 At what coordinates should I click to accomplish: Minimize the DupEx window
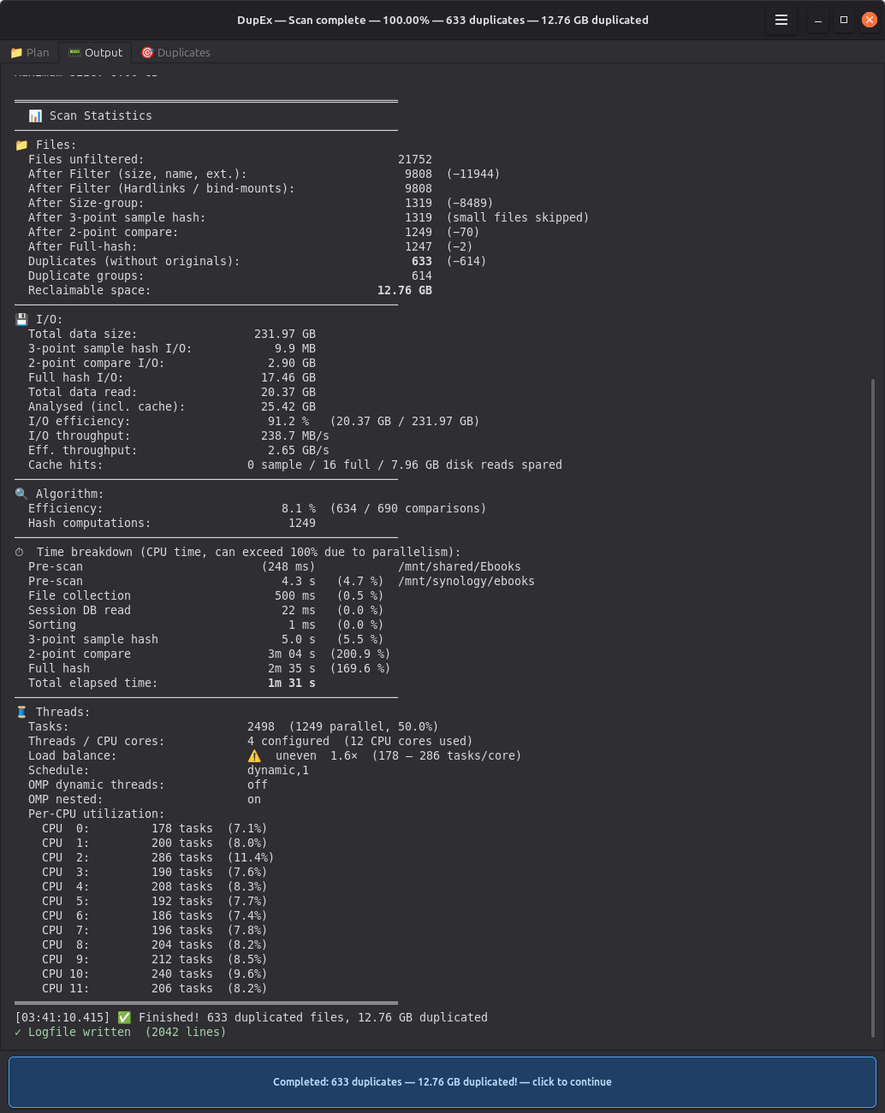coord(818,20)
